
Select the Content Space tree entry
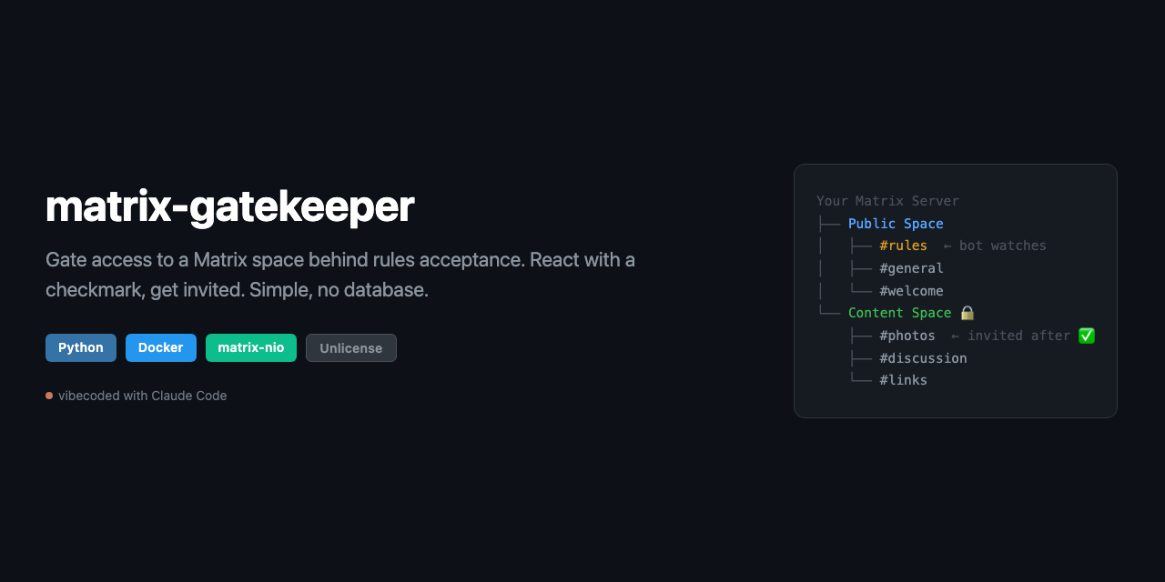pyautogui.click(x=899, y=313)
